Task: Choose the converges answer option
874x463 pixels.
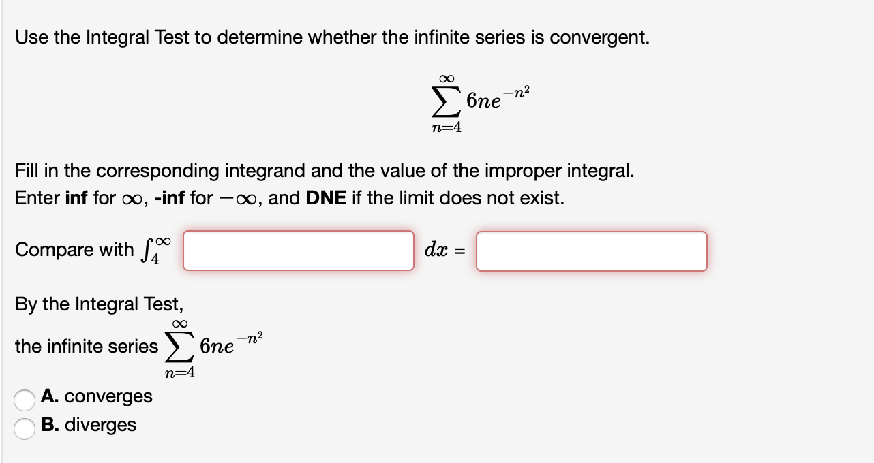Action: coord(25,400)
